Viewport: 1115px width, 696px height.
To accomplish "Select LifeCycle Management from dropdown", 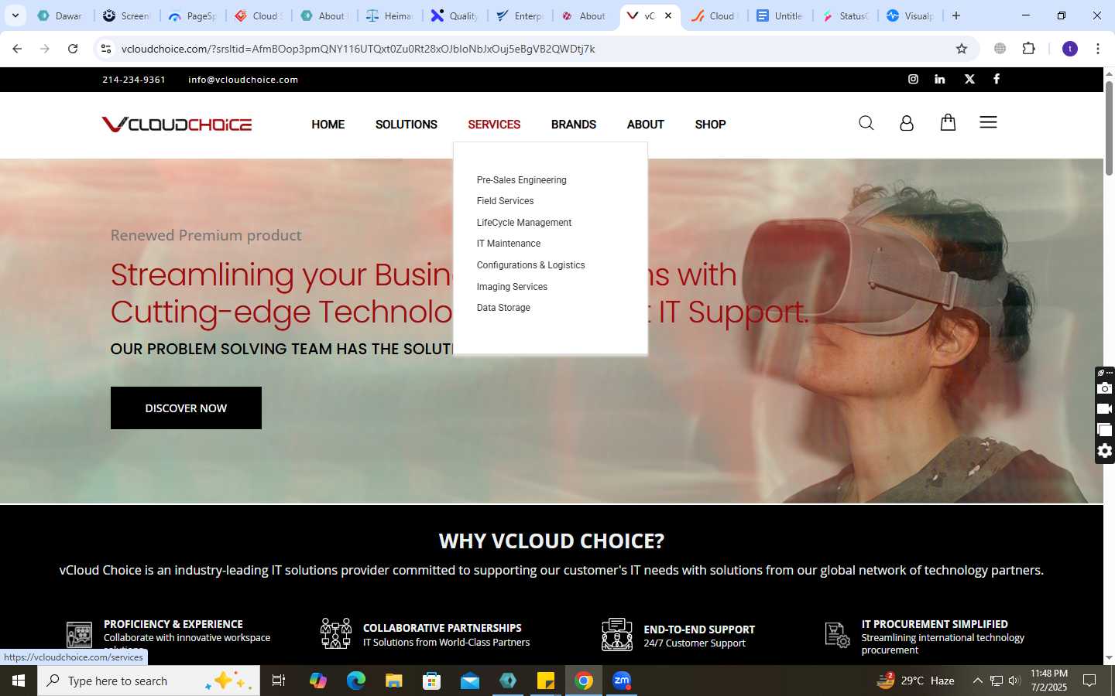I will point(524,223).
